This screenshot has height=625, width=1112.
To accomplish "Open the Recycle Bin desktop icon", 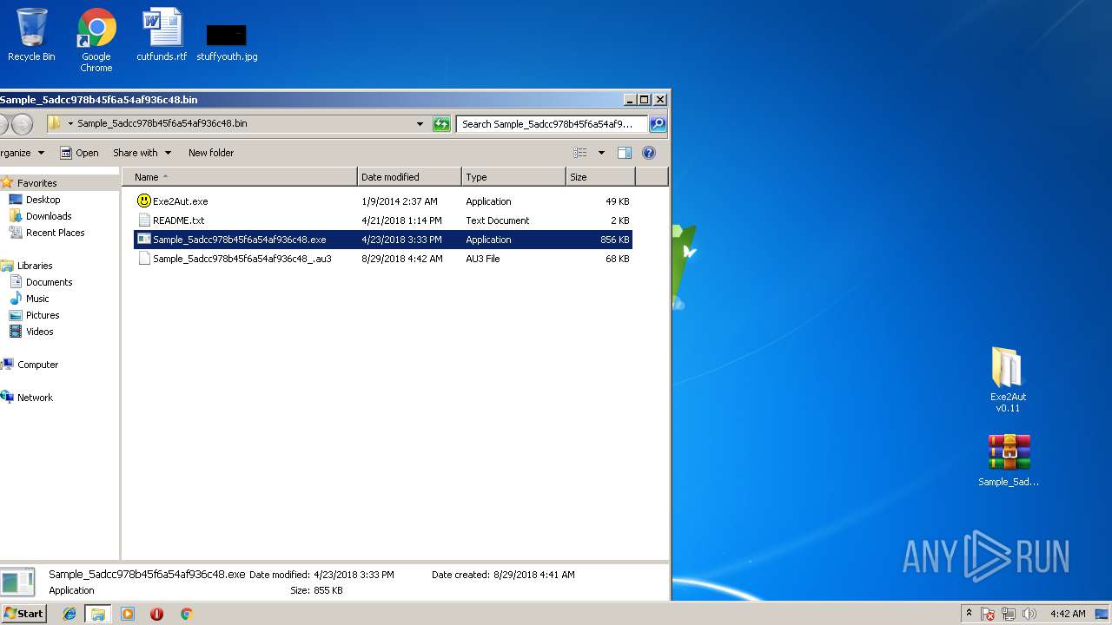I will [31, 35].
